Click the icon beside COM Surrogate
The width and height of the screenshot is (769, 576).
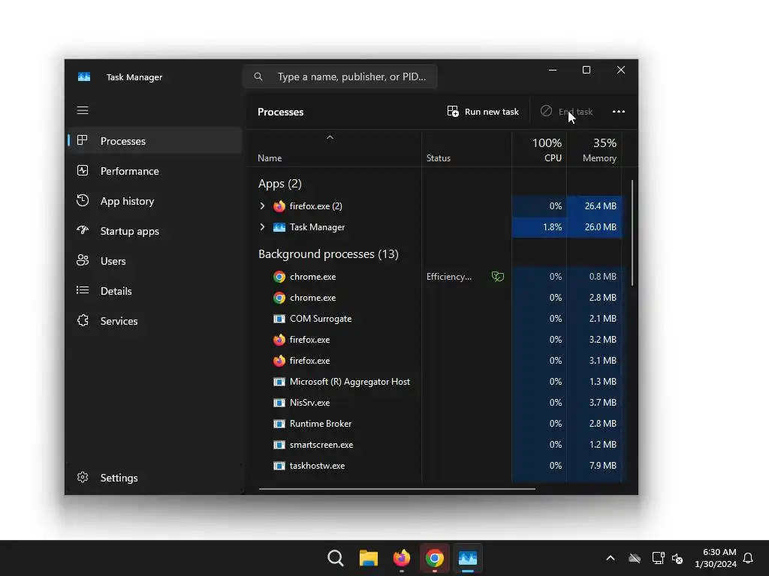[279, 319]
